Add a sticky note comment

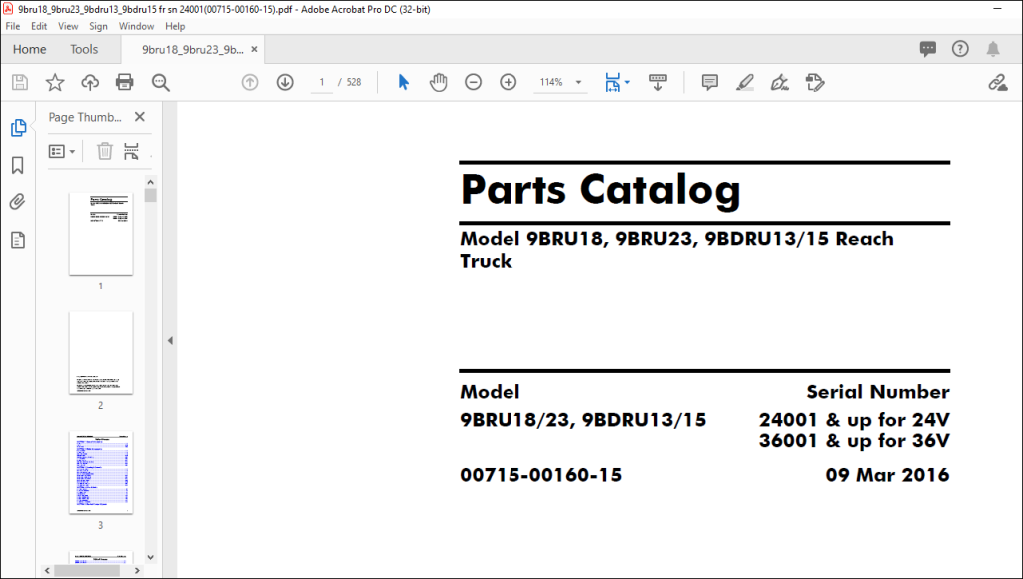click(710, 82)
